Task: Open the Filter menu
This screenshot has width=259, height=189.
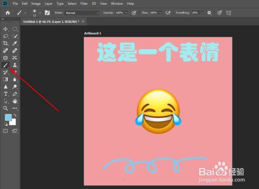Action: (84, 4)
